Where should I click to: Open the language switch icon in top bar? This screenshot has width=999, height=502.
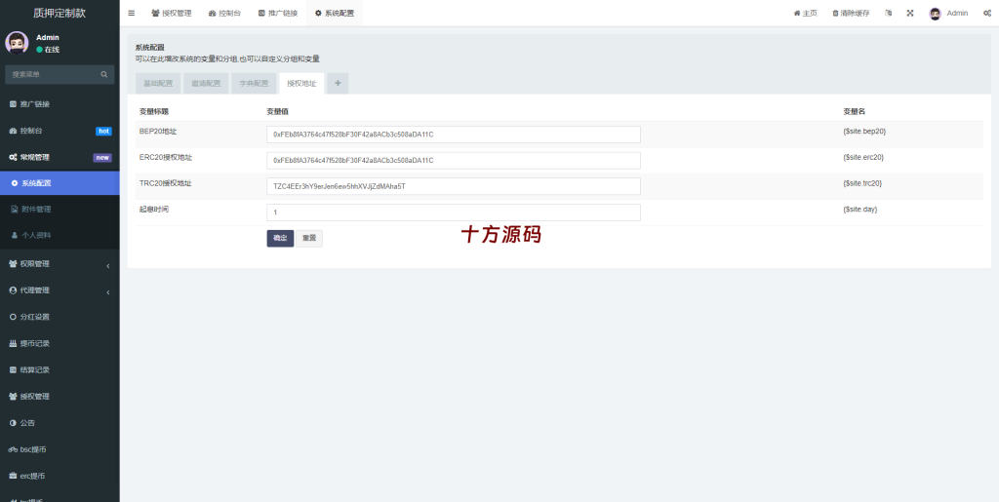888,13
